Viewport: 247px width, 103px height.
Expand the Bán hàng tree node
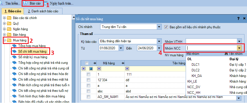pyautogui.click(x=5, y=35)
